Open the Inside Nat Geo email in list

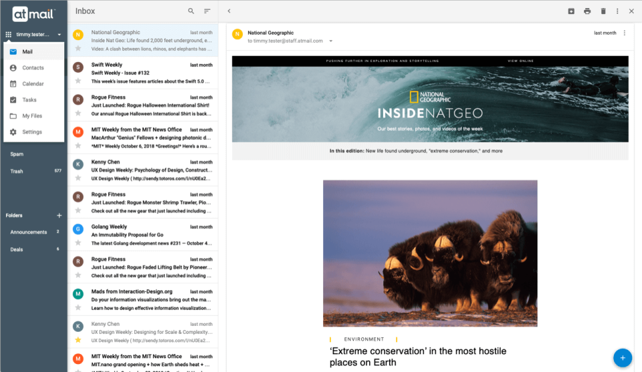[x=143, y=41]
